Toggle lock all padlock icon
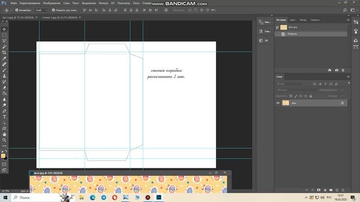 (x=310, y=96)
